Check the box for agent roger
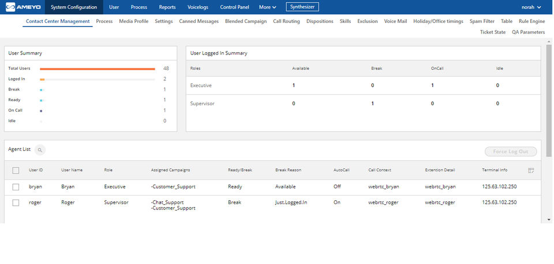The height and width of the screenshot is (264, 554). (x=16, y=202)
